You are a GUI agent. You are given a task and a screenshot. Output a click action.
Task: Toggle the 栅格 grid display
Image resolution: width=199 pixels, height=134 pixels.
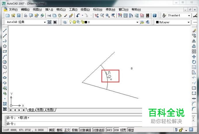click(x=60, y=130)
